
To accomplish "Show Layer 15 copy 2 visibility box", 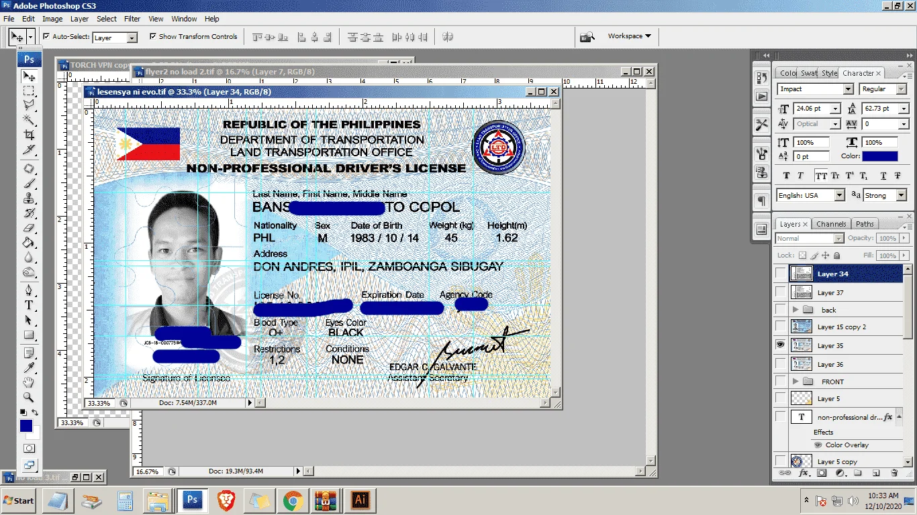I will [780, 326].
